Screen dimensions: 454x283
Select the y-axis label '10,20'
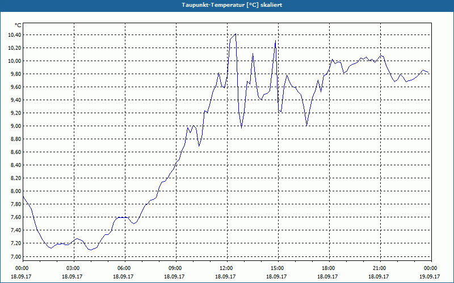tap(15, 48)
